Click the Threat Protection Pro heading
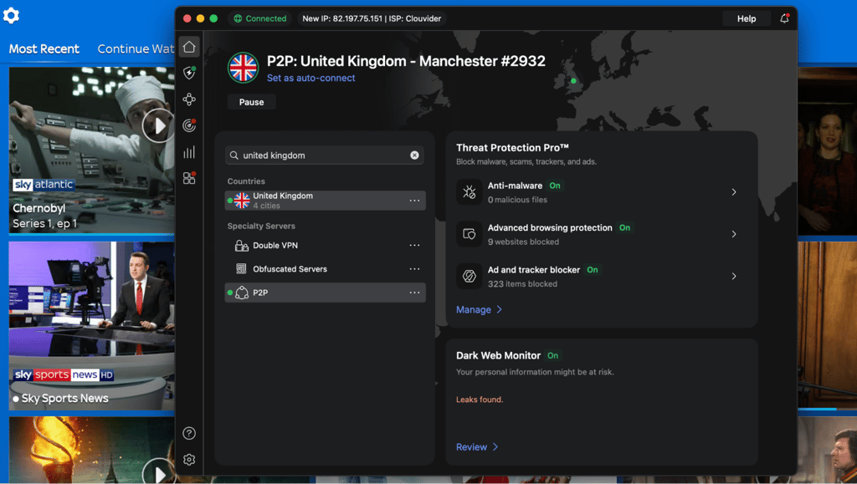The width and height of the screenshot is (857, 484). 513,148
